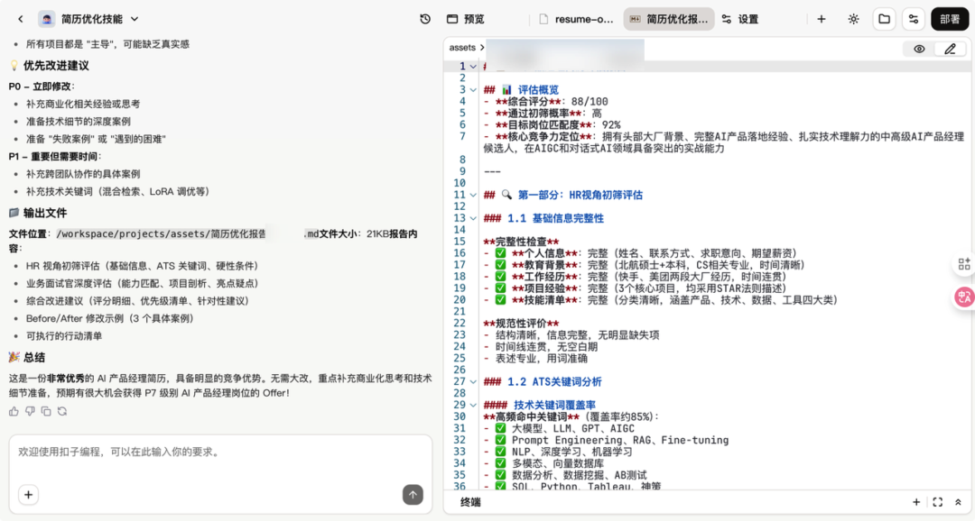
Task: Open the resume-o... file tab
Action: click(x=576, y=19)
